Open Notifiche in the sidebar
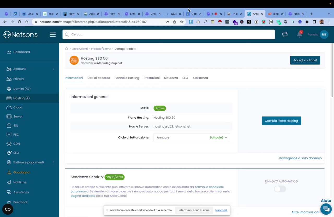Image resolution: width=334 pixels, height=217 pixels. click(20, 182)
